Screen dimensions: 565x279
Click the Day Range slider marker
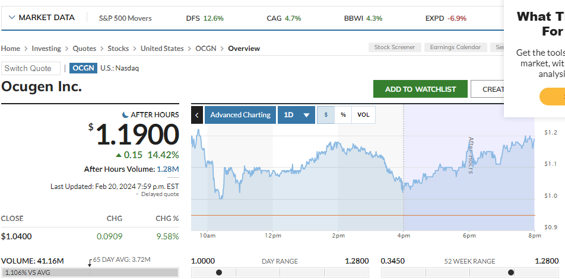tap(219, 272)
